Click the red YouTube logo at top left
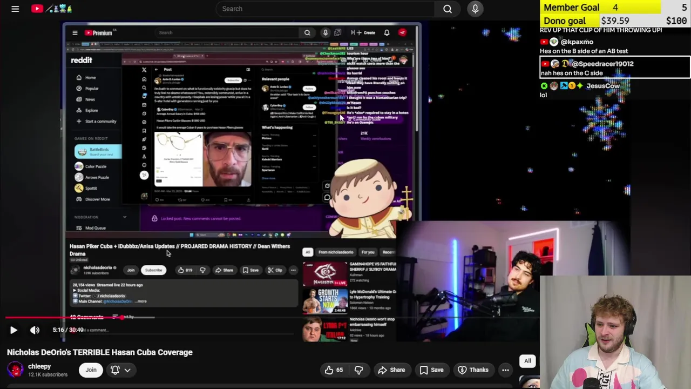The image size is (691, 389). (37, 9)
